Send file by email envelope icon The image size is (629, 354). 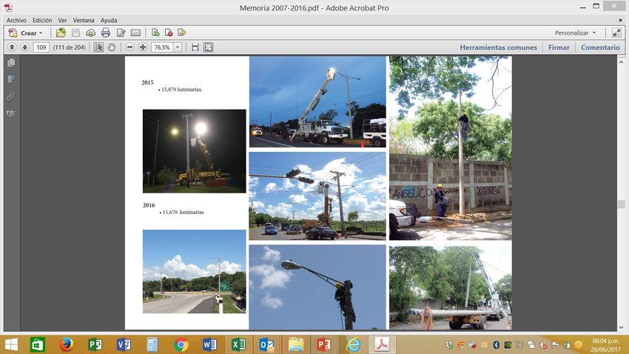coord(135,33)
